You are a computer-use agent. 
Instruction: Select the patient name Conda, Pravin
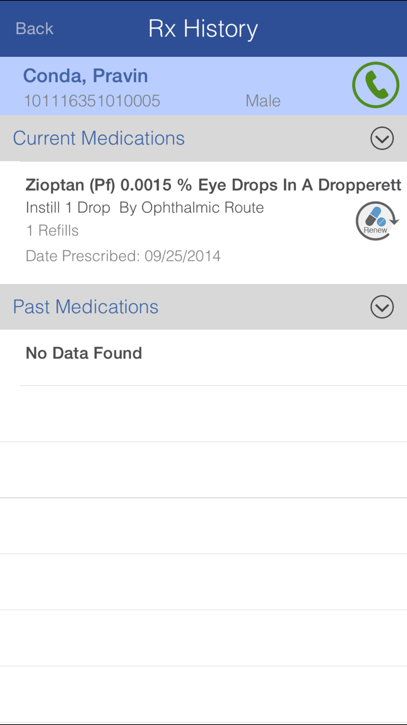[x=85, y=76]
